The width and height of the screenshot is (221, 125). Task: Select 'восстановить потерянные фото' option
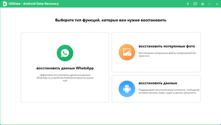(x=167, y=46)
